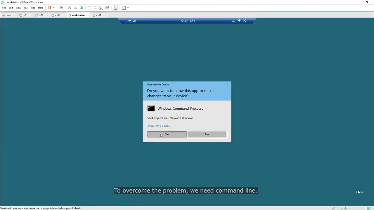
Task: Toggle the thumbnail bar view icon
Action: pos(95,8)
